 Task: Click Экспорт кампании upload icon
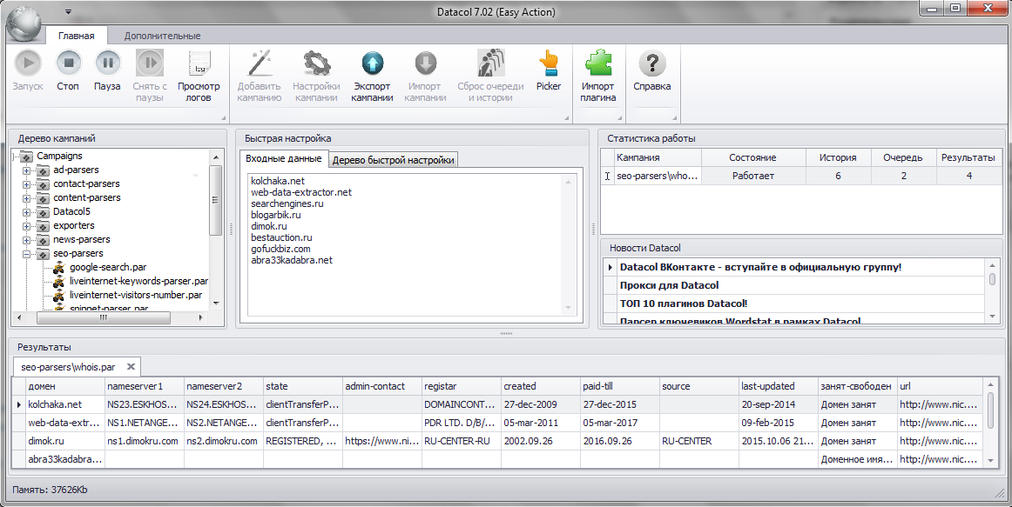tap(373, 63)
